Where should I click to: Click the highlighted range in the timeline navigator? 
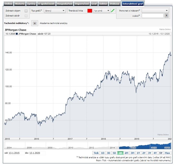point(145,146)
